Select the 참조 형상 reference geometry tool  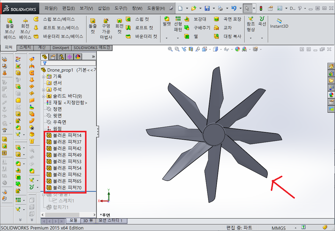tap(251, 24)
